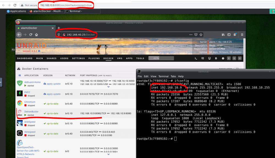Click apply update for EVCC
This screenshot has width=275, height=158.
[x=52, y=94]
